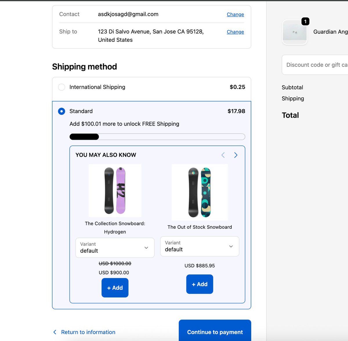
Task: Add Out of Stock Snowboard to order
Action: pos(200,284)
